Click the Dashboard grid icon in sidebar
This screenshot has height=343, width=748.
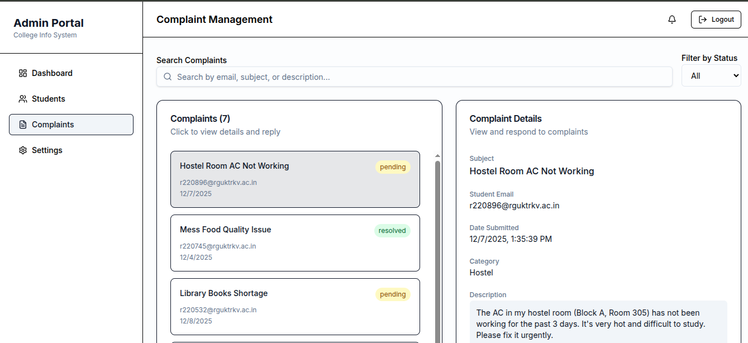click(x=23, y=73)
